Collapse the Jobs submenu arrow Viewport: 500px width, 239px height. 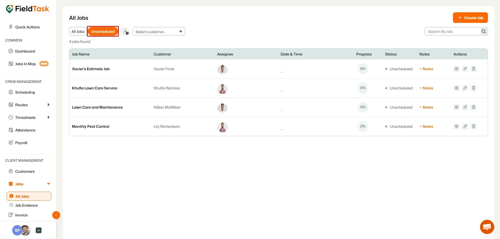coord(49,184)
